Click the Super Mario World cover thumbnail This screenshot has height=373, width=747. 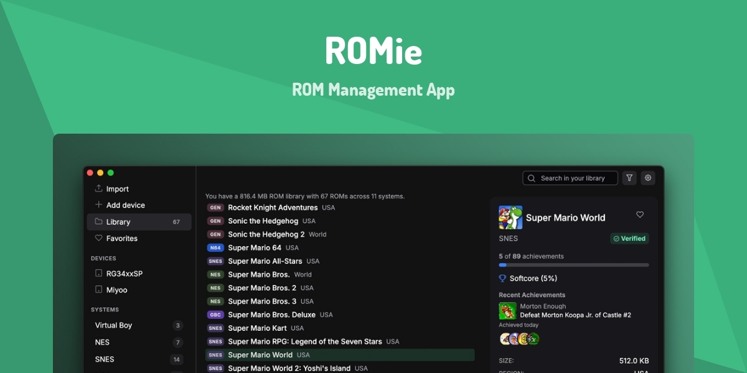510,218
